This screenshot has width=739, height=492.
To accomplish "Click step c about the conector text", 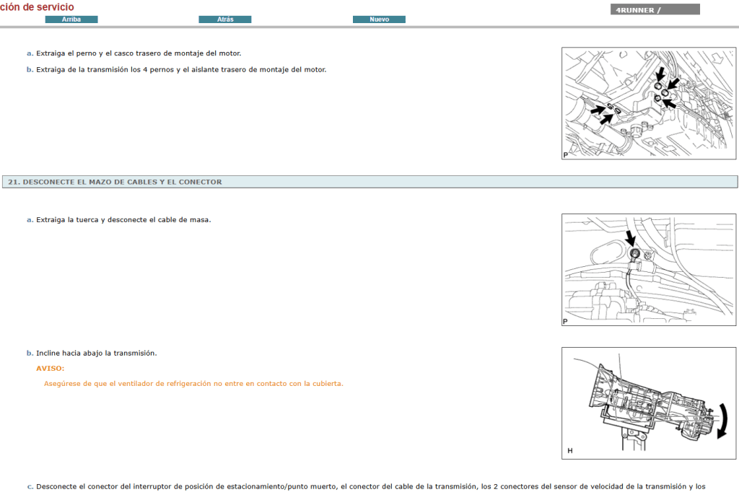I will click(289, 486).
